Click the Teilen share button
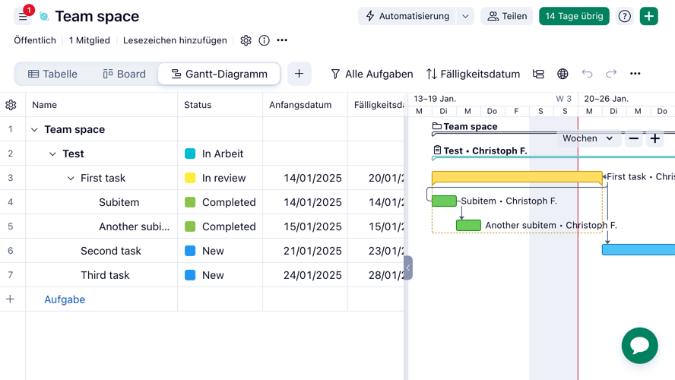Viewport: 675px width, 380px height. click(507, 16)
